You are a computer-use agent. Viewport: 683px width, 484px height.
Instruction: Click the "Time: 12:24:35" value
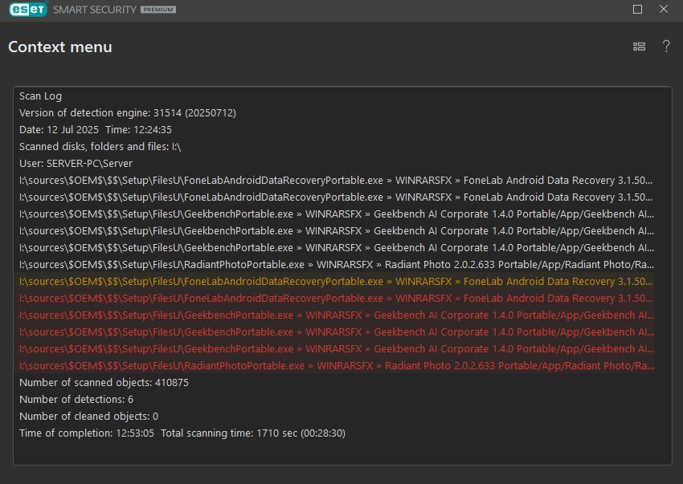(138, 130)
